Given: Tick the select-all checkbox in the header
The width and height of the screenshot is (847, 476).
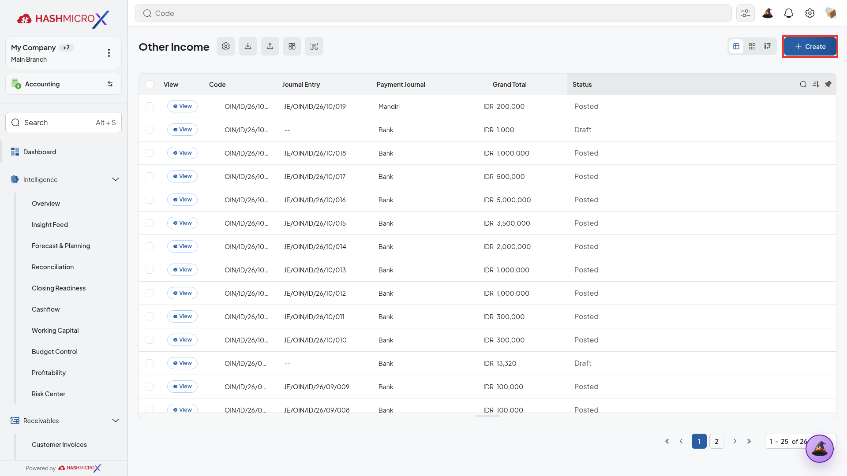Looking at the screenshot, I should (150, 84).
